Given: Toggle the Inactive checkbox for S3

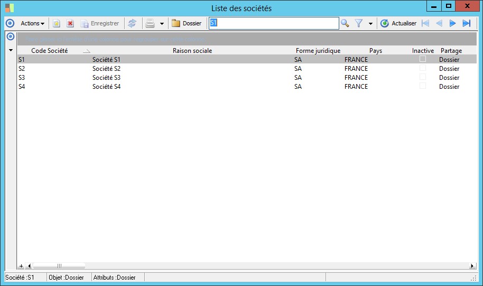Looking at the screenshot, I should click(x=423, y=77).
